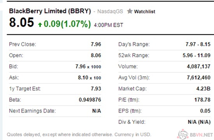The image size is (214, 140).
Task: Click the green up arrow price indicator
Action: [x=40, y=25]
